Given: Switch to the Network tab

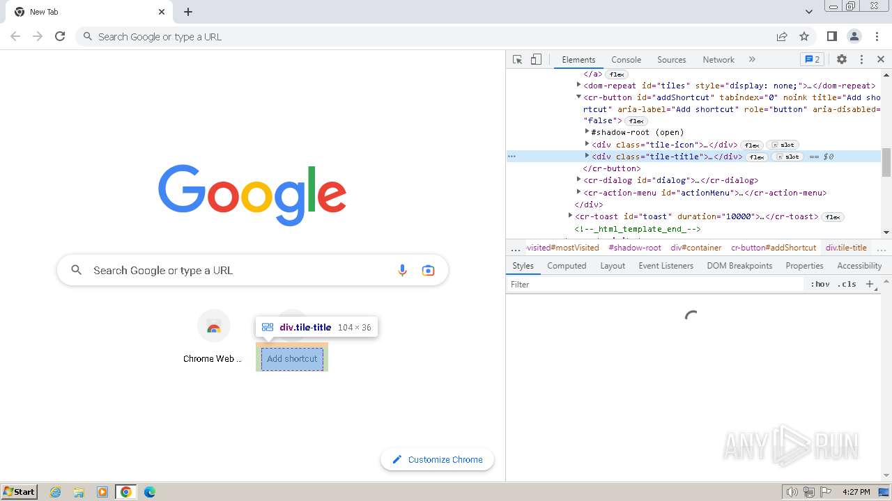Looking at the screenshot, I should coord(718,60).
